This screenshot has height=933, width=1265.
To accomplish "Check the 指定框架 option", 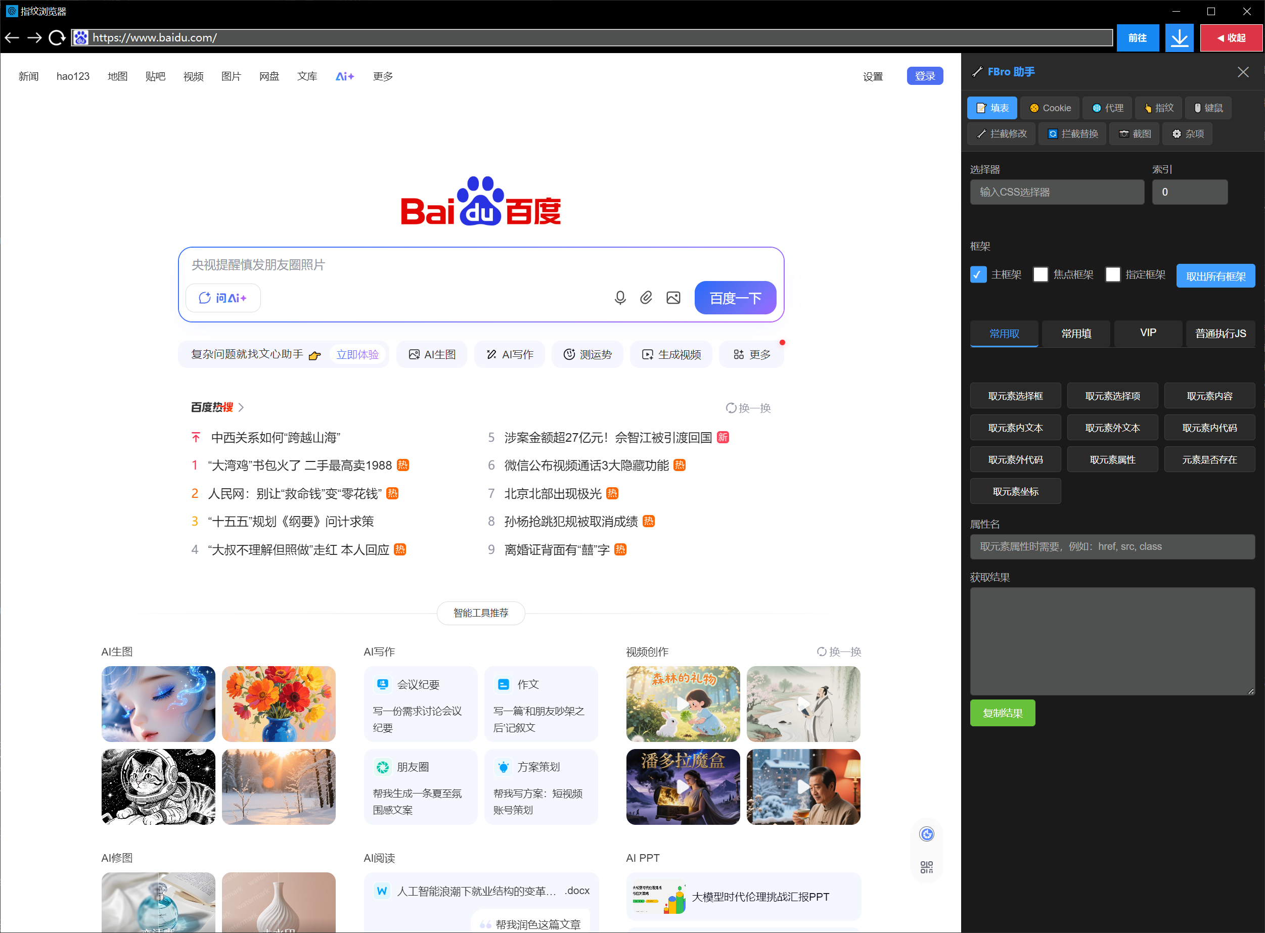I will pyautogui.click(x=1113, y=274).
